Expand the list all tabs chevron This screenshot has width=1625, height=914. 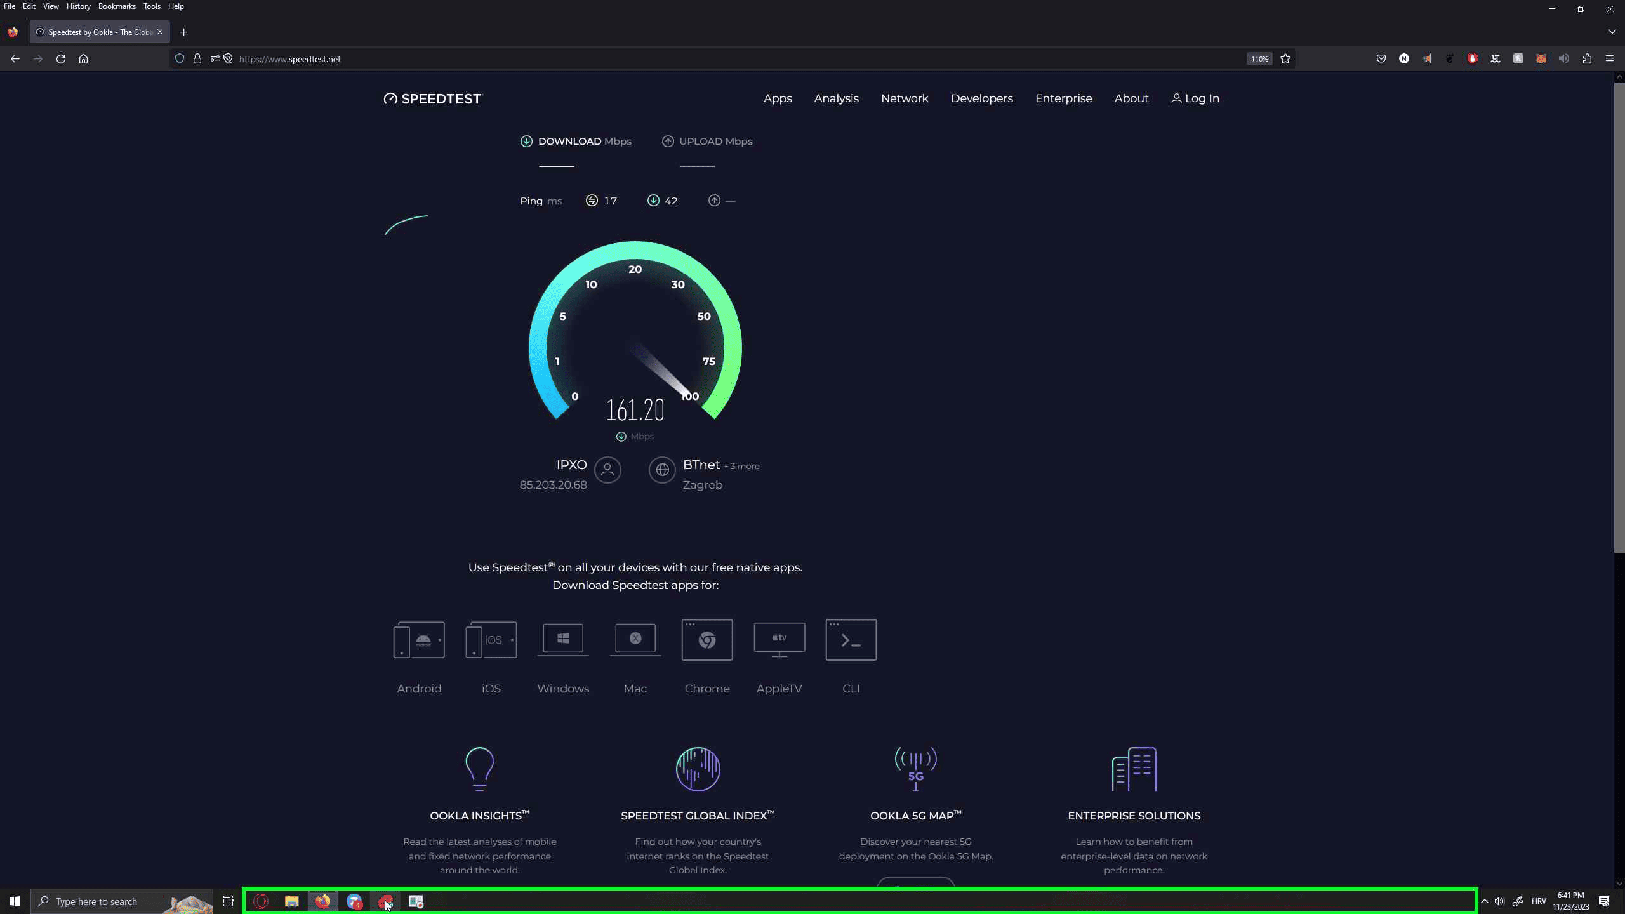(1612, 32)
